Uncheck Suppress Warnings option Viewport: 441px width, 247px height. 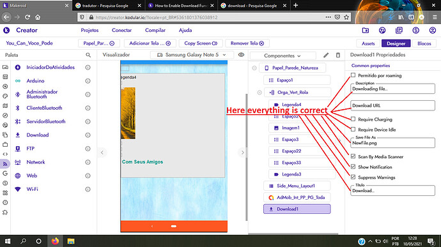pos(353,177)
